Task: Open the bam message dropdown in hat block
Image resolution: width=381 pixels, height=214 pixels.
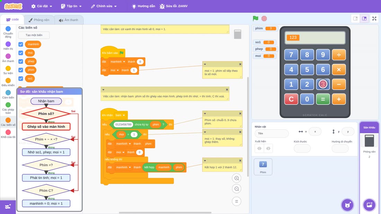Action: 120,115
